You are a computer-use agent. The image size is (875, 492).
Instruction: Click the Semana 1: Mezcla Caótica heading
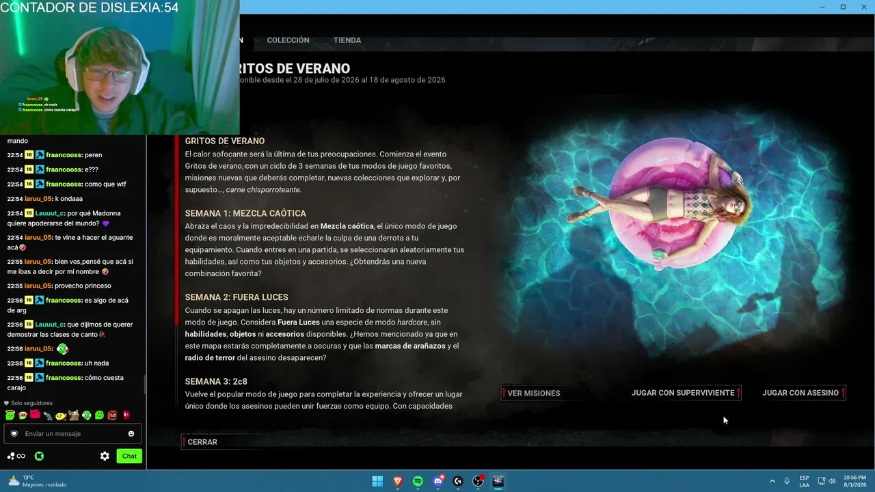coord(245,213)
